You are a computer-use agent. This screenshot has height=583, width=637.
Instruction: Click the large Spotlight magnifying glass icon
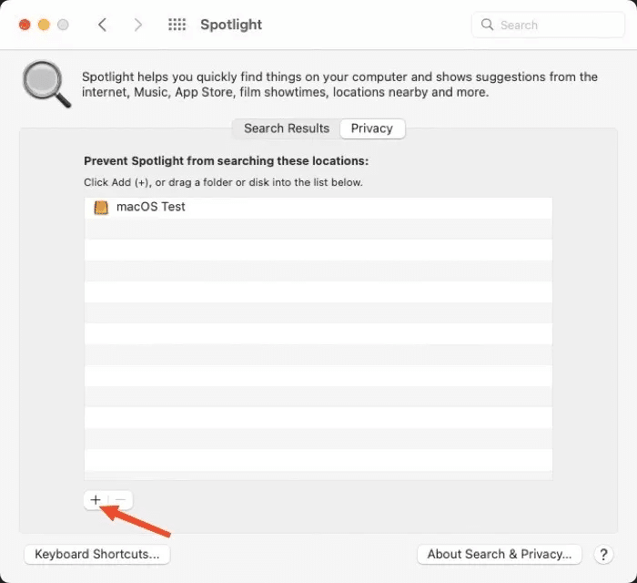pos(46,84)
